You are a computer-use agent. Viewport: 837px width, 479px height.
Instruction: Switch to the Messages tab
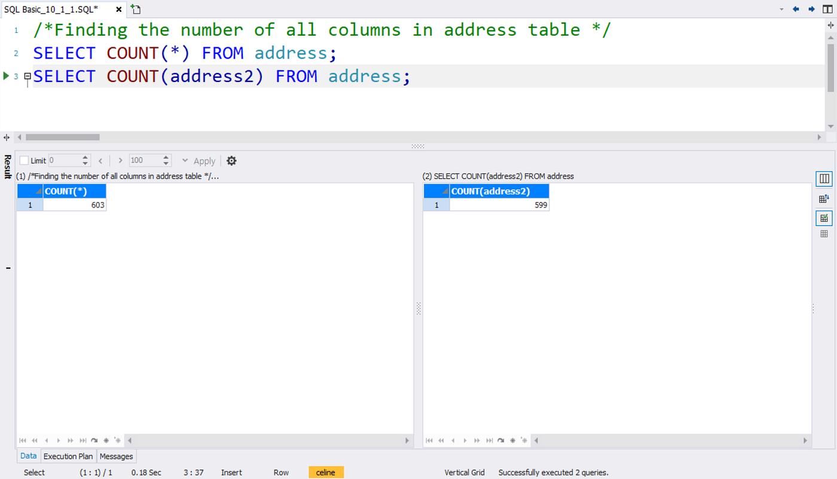click(x=116, y=456)
